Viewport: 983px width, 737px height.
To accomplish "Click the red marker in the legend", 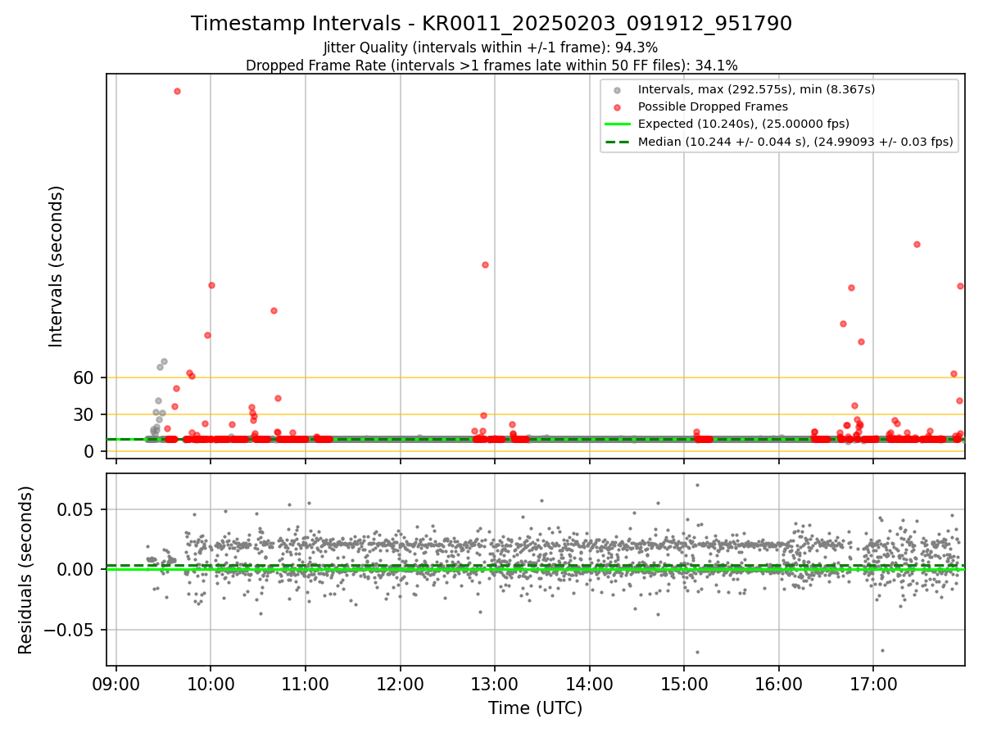I will point(618,107).
